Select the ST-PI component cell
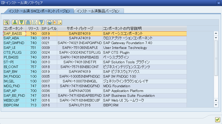This screenshot has height=124, width=222. click(14, 62)
